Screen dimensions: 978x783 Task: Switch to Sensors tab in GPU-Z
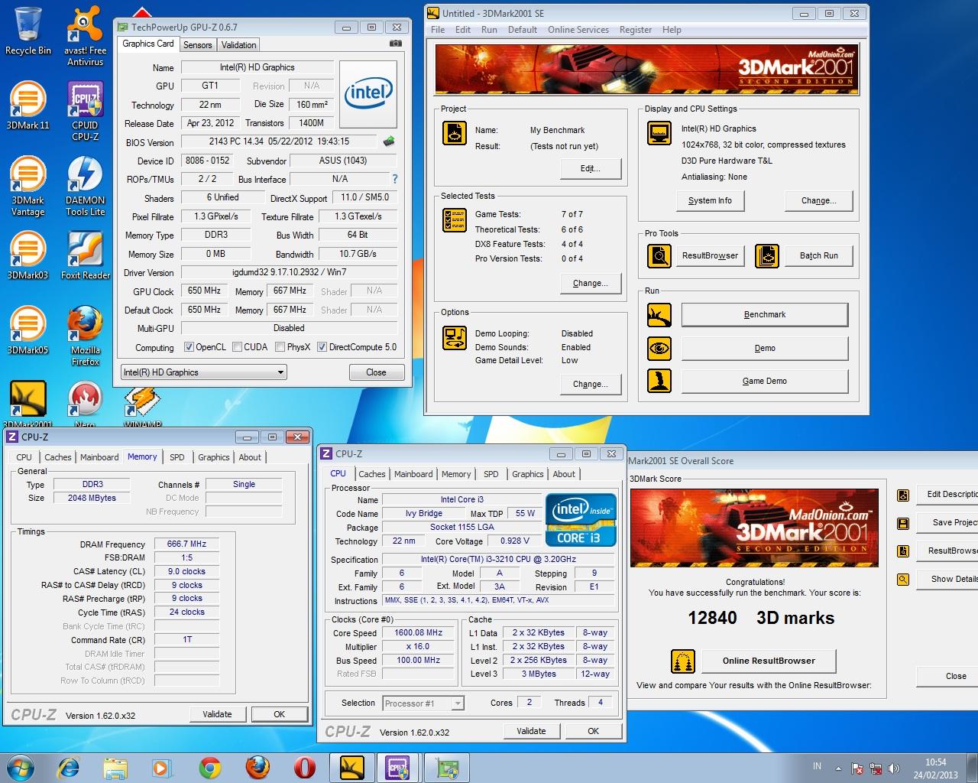coord(198,45)
